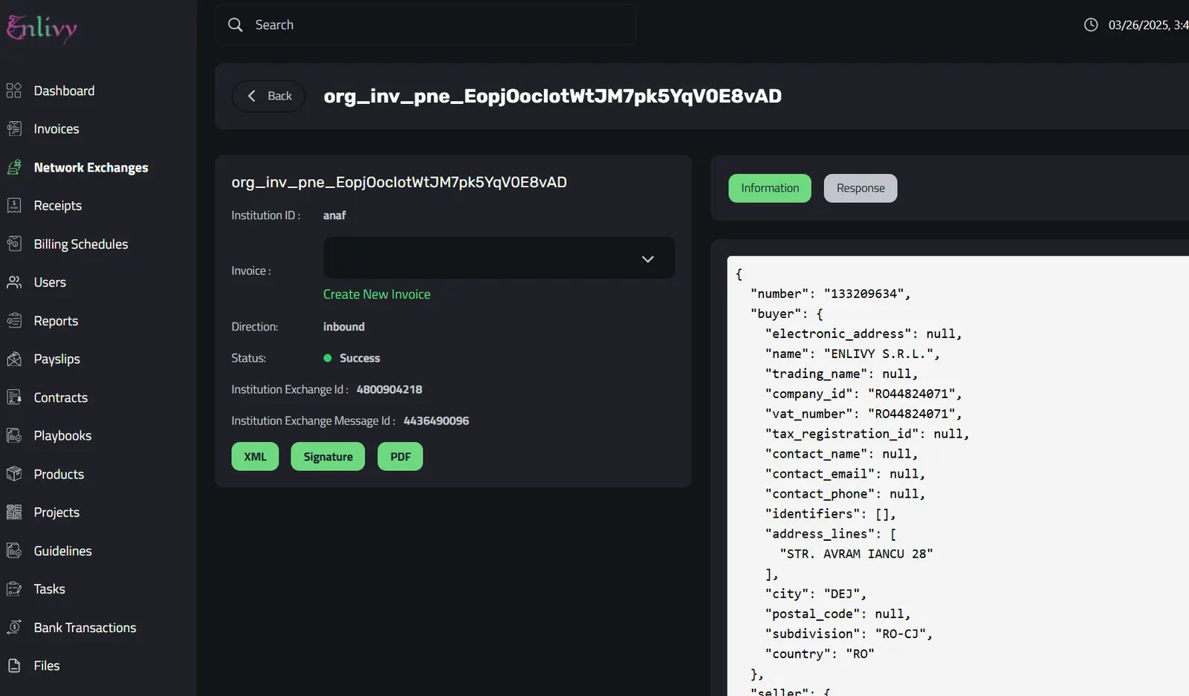
Task: Click the clock icon beside the date
Action: [x=1091, y=25]
